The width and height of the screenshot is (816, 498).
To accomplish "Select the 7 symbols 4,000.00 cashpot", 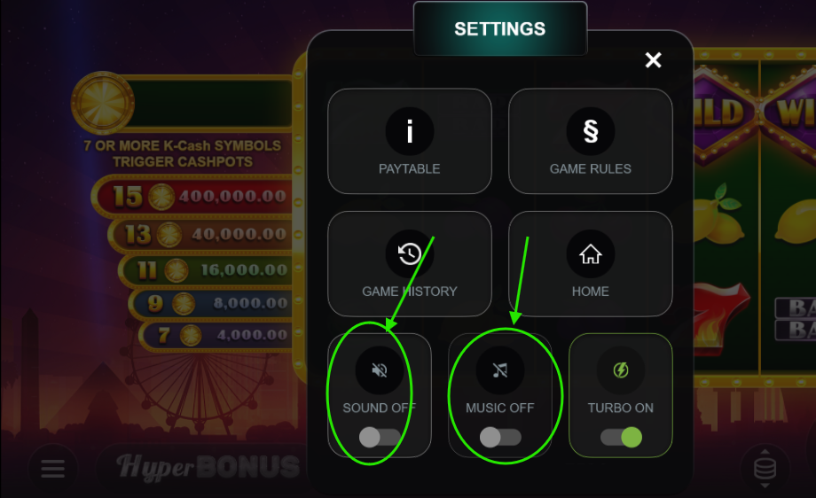I will (217, 335).
